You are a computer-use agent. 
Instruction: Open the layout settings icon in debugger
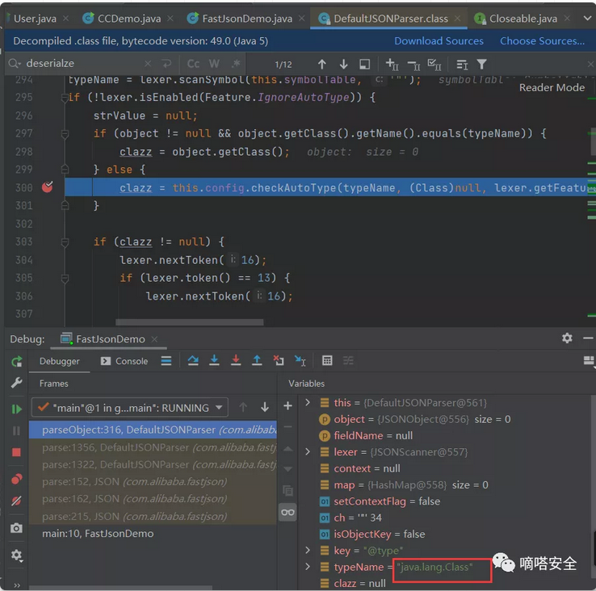(589, 360)
